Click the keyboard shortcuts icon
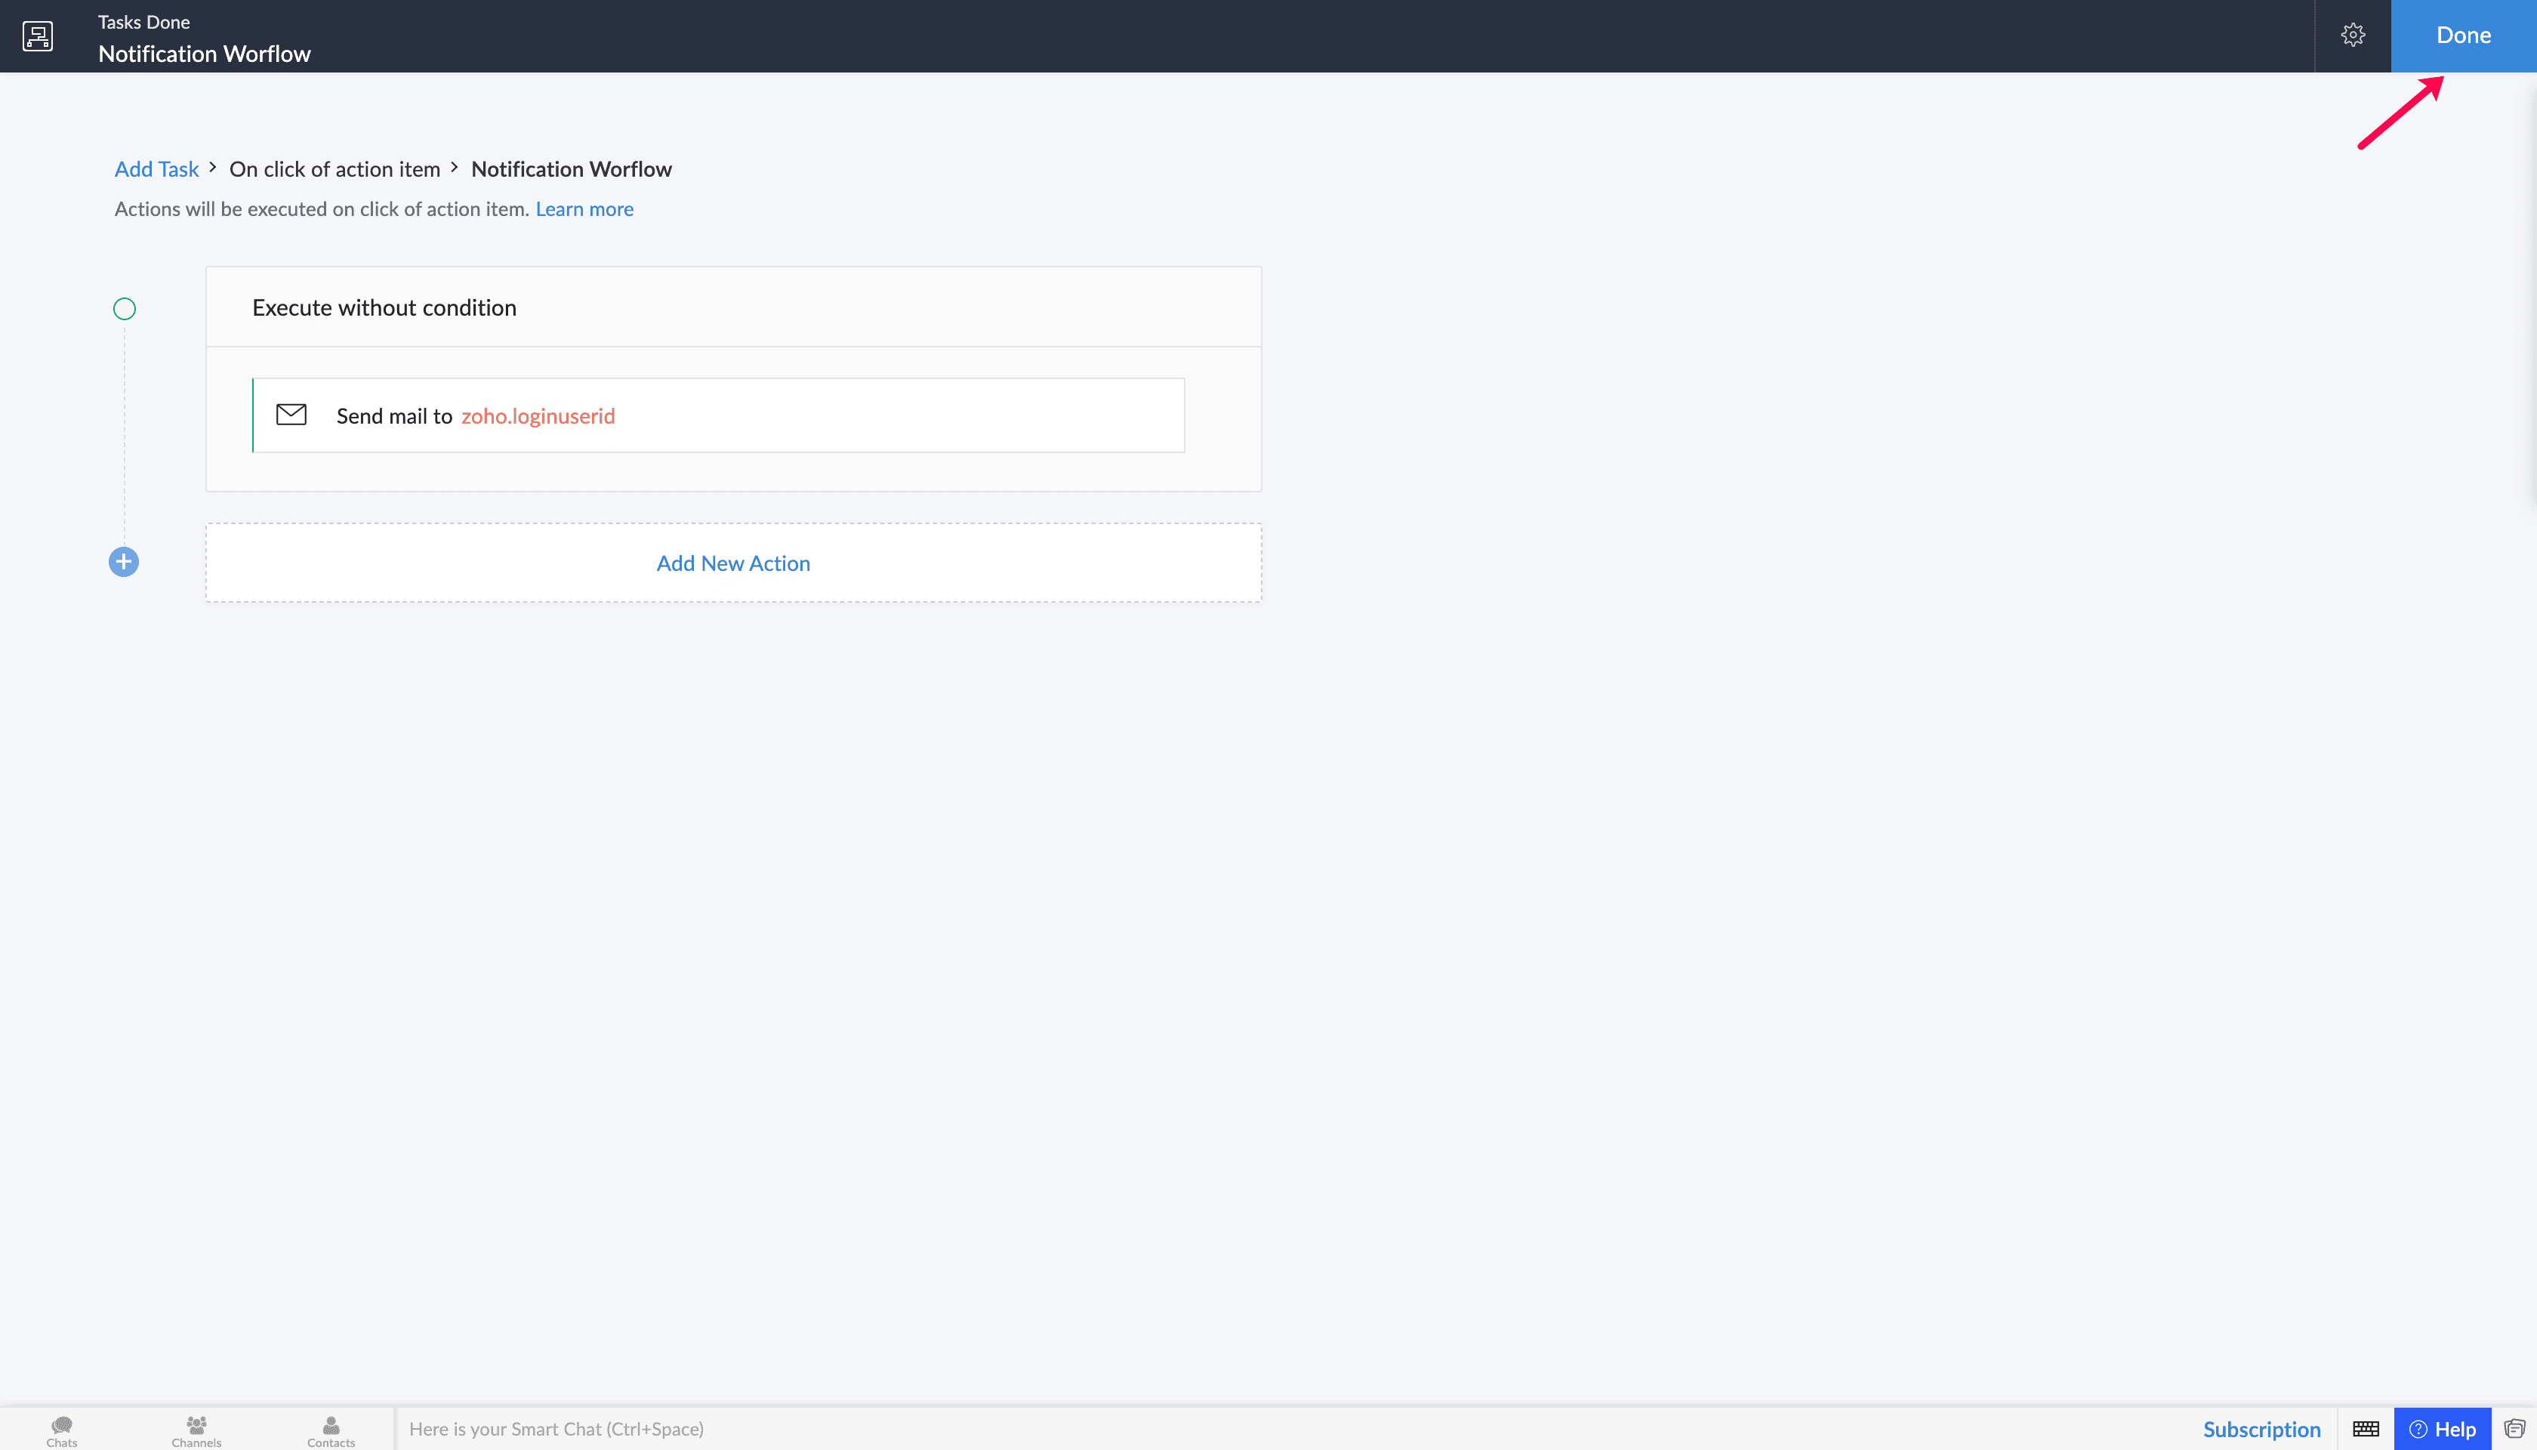This screenshot has height=1450, width=2537. (x=2366, y=1429)
